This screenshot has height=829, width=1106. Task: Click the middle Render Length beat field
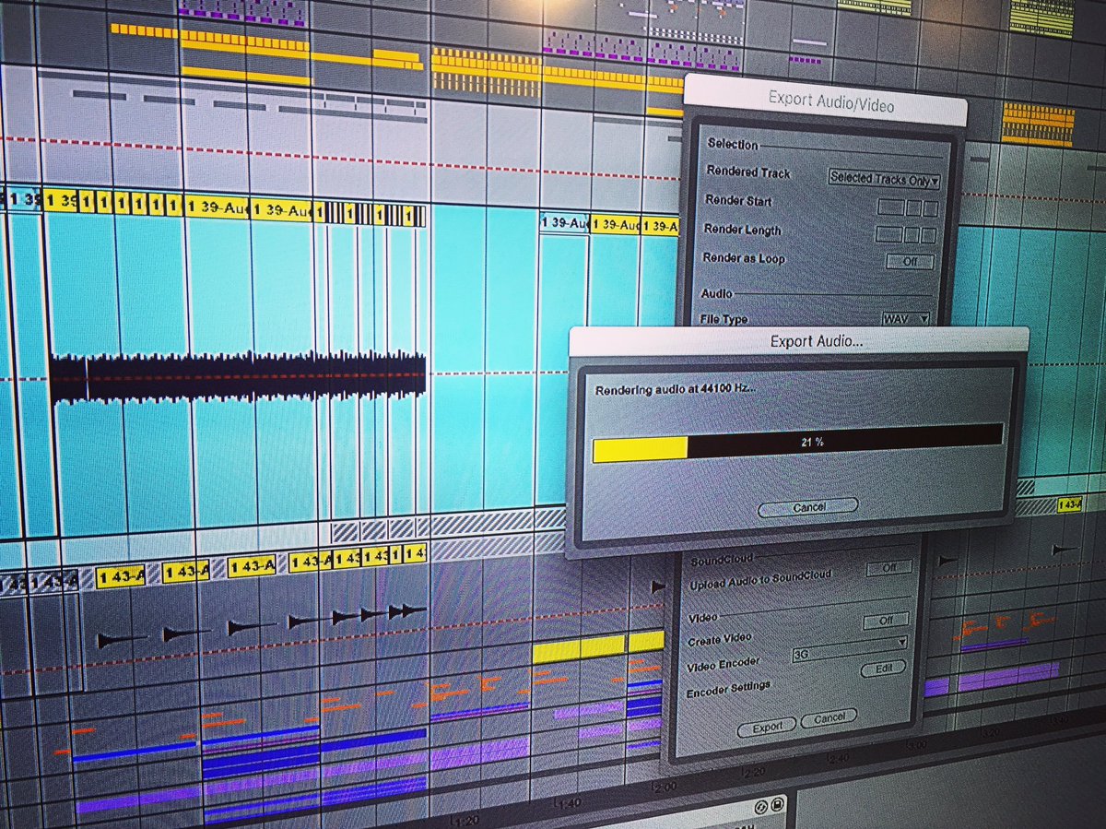pyautogui.click(x=912, y=237)
